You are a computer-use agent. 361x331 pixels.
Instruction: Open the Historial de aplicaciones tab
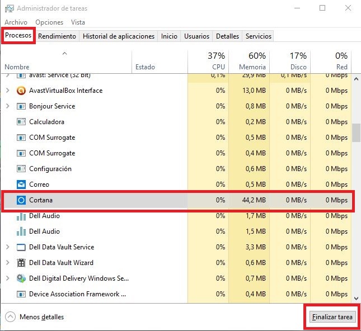pos(119,36)
